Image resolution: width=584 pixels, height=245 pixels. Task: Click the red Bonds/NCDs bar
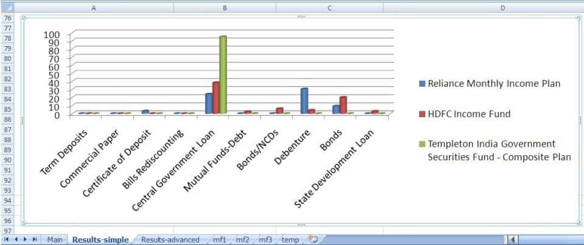[279, 110]
